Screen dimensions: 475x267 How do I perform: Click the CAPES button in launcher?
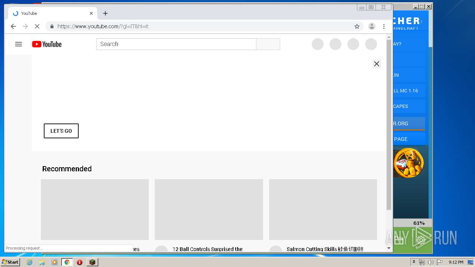click(x=409, y=106)
